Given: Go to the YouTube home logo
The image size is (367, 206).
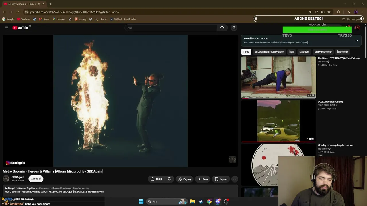Looking at the screenshot, I should 21,28.
